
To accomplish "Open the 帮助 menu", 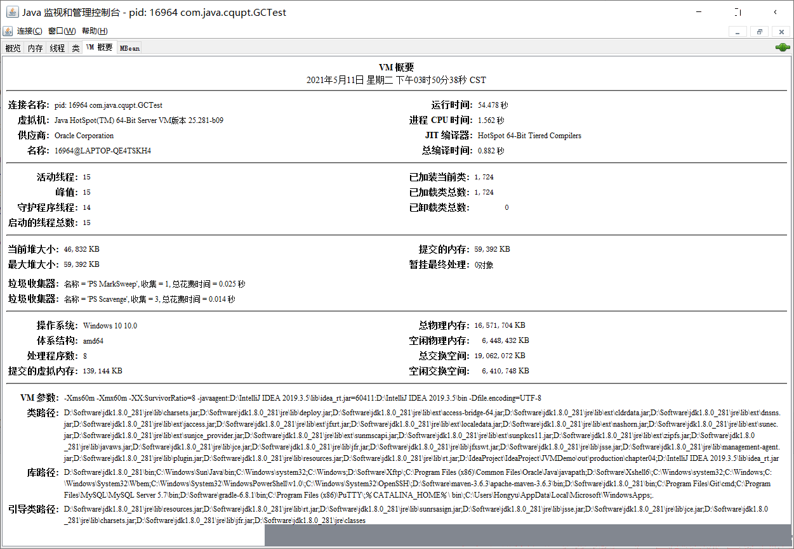I will point(95,31).
